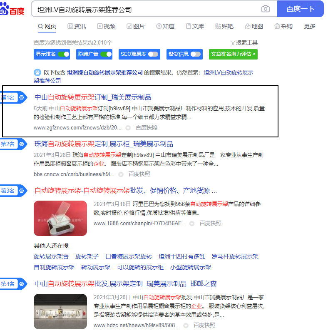Click 仍然搜索 坦洲LV自动旋转展示 link
Image resolution: width=333 pixels, height=333 pixels.
point(228,72)
